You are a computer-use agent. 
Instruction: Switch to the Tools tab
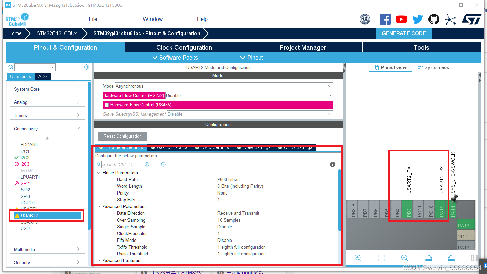[x=421, y=47]
